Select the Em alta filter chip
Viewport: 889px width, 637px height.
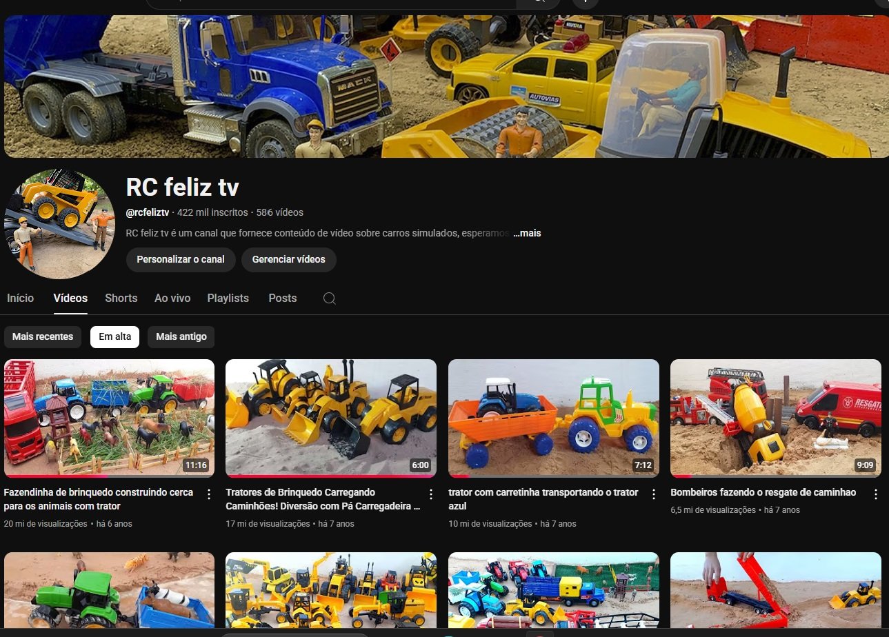coord(114,337)
